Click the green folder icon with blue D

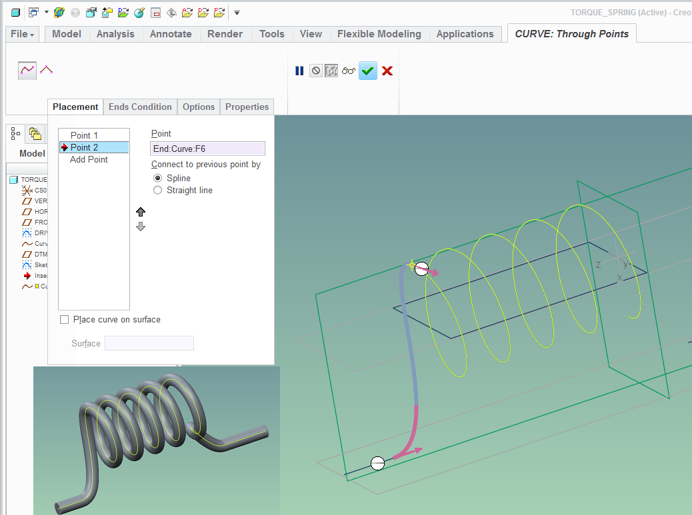pyautogui.click(x=123, y=13)
